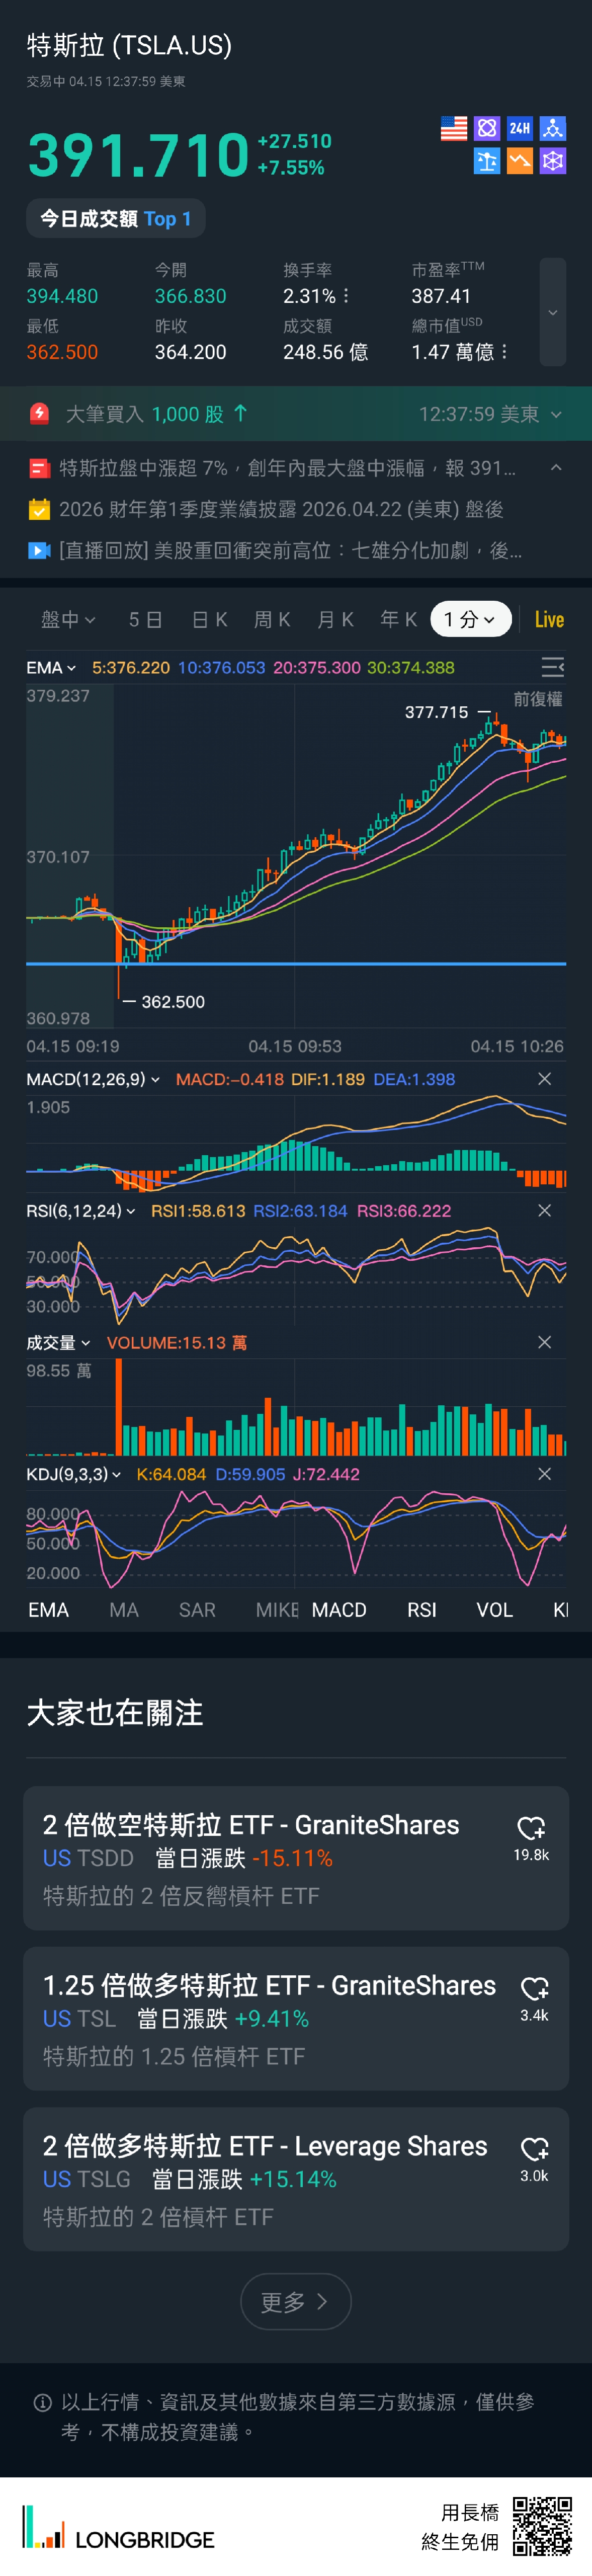This screenshot has width=592, height=2576.
Task: Tap the blue balance scale icon
Action: click(x=487, y=161)
